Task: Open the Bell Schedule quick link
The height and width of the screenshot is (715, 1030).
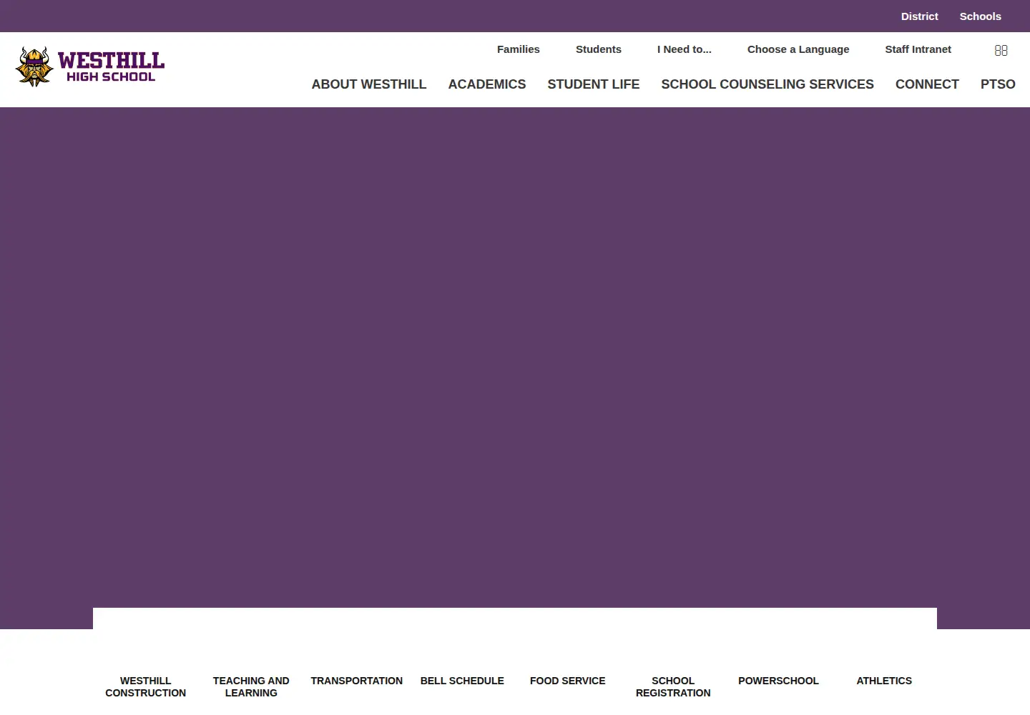Action: [x=462, y=681]
